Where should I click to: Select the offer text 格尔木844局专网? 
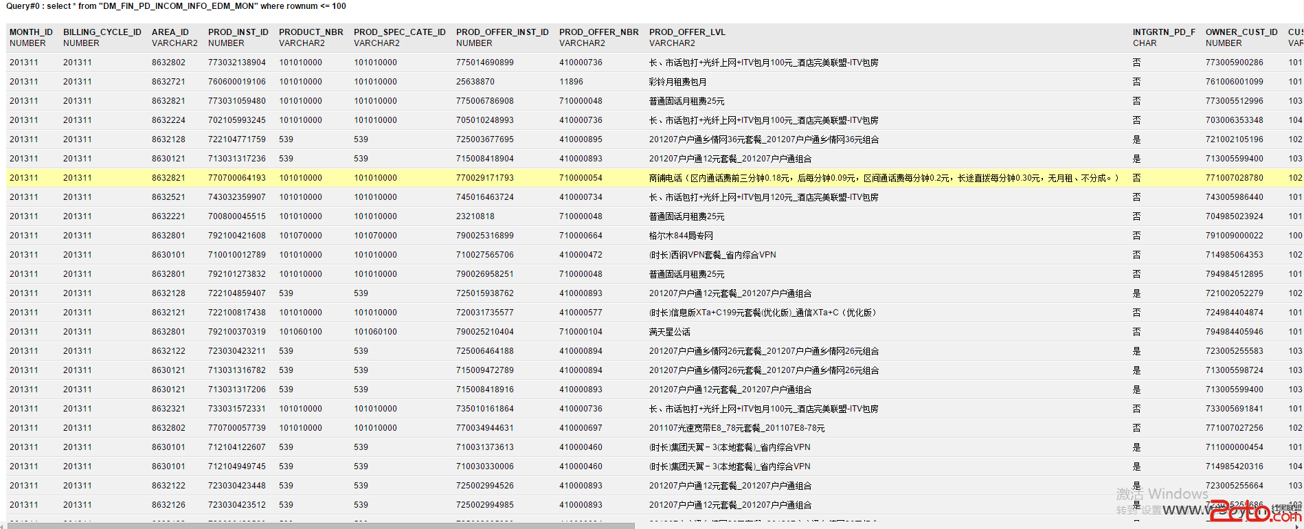tap(681, 236)
